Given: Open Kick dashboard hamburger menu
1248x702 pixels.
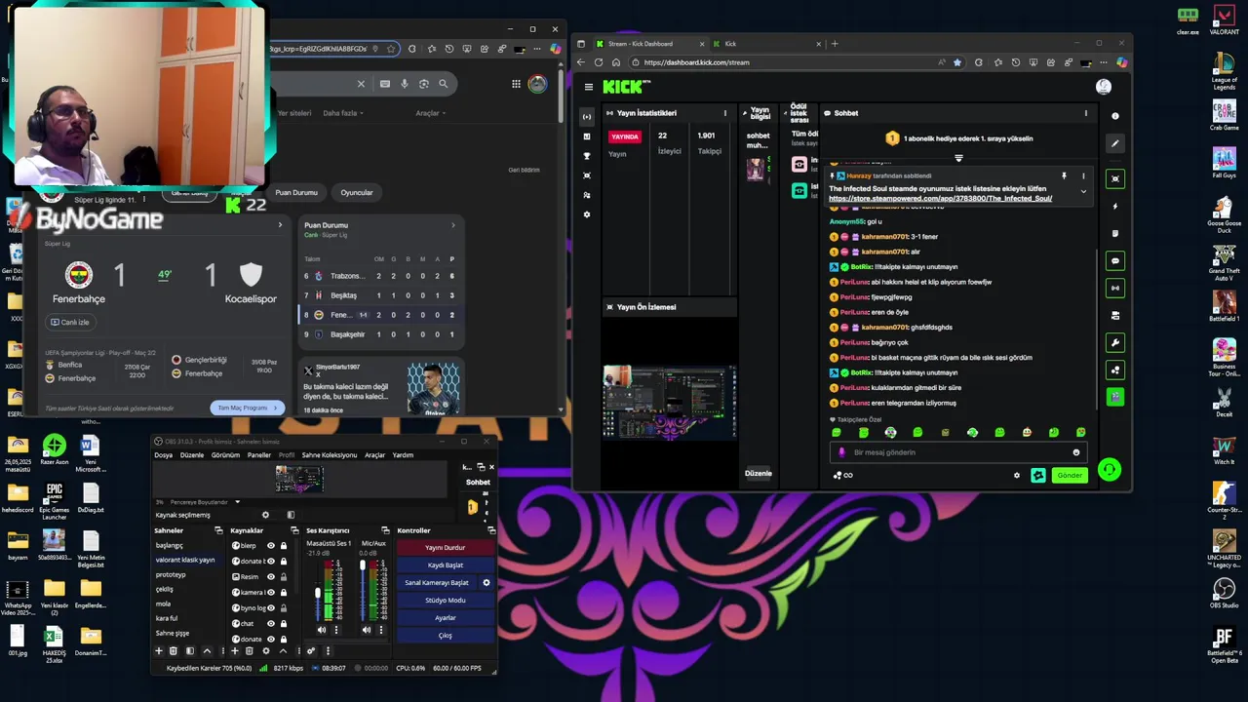Looking at the screenshot, I should [588, 87].
